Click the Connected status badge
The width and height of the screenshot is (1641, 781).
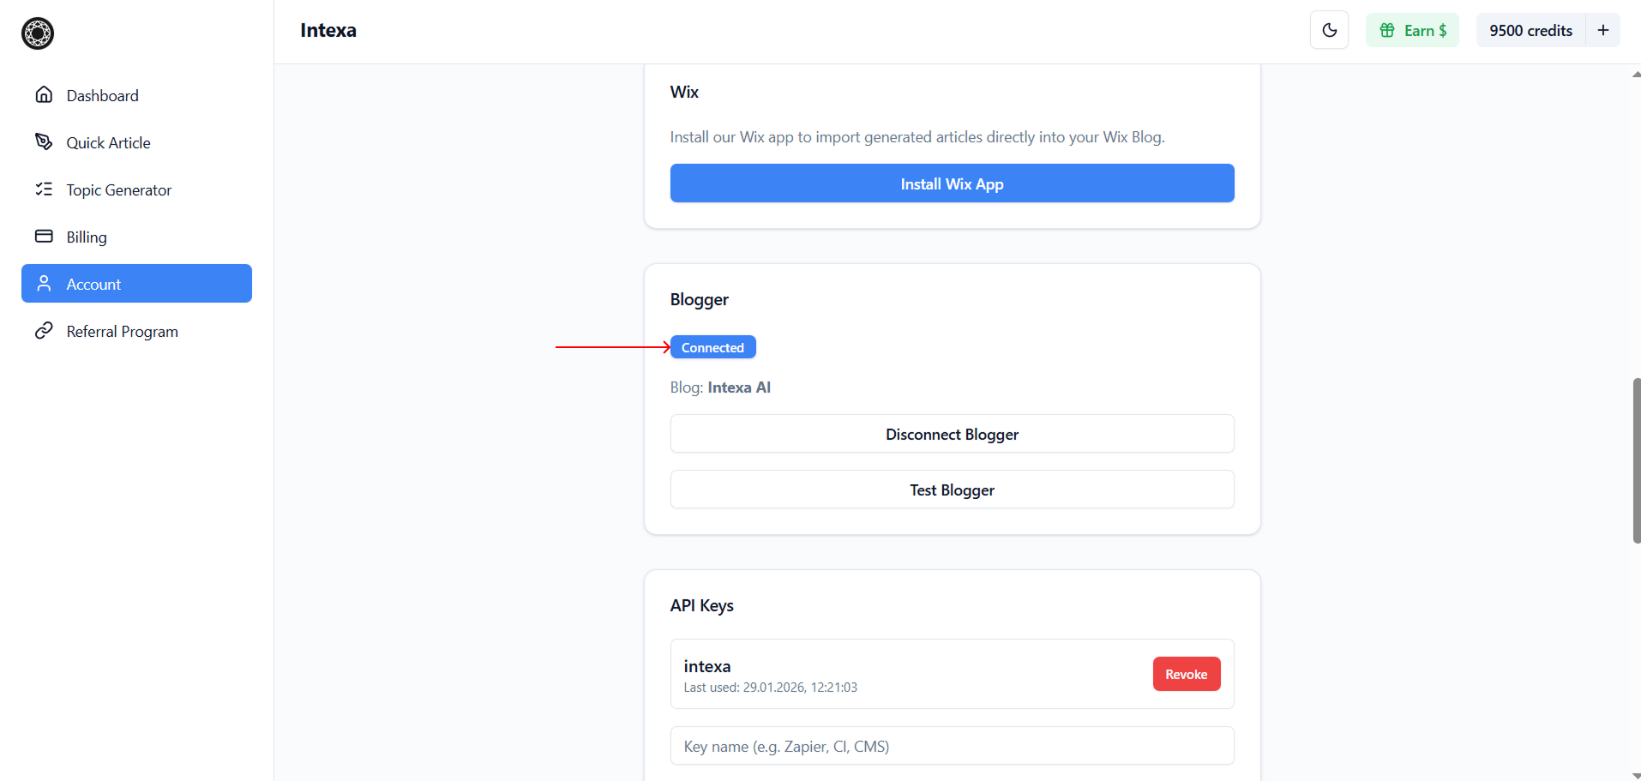[x=712, y=347]
